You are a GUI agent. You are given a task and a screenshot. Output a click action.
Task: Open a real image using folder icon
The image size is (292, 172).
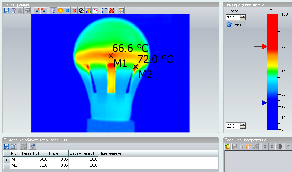(228, 146)
